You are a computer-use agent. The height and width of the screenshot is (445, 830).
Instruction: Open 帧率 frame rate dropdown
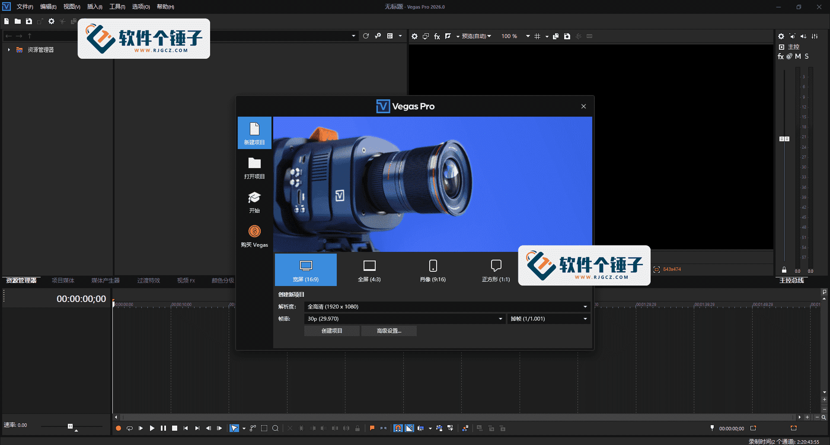tap(405, 319)
